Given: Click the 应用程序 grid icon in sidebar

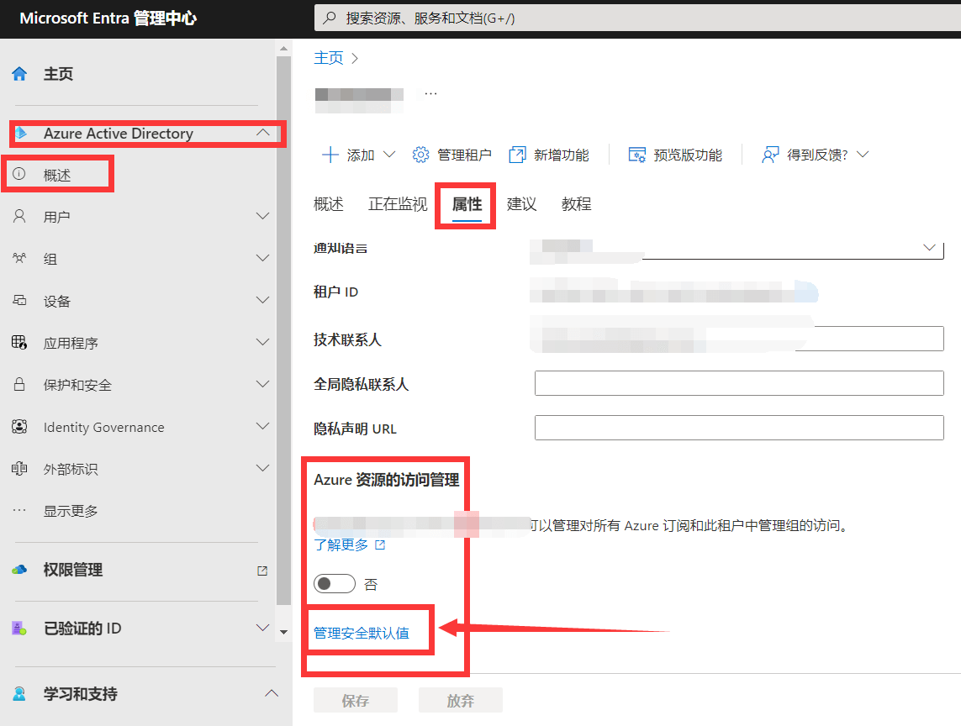Looking at the screenshot, I should 19,343.
